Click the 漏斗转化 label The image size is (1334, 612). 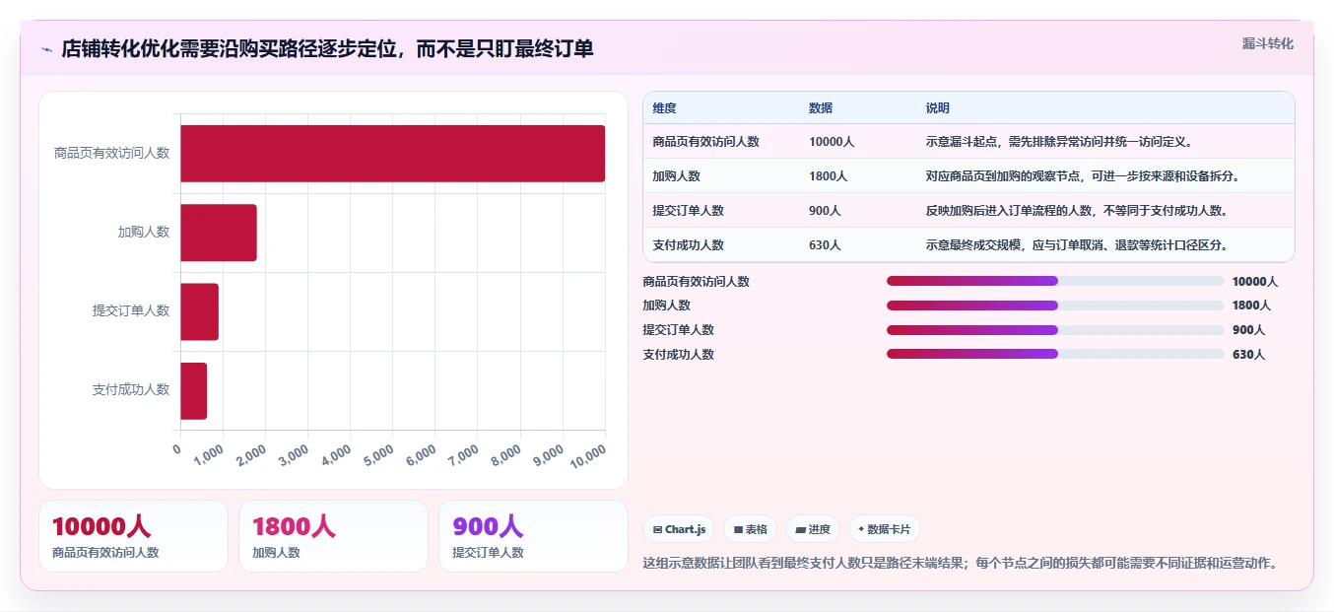point(1267,43)
